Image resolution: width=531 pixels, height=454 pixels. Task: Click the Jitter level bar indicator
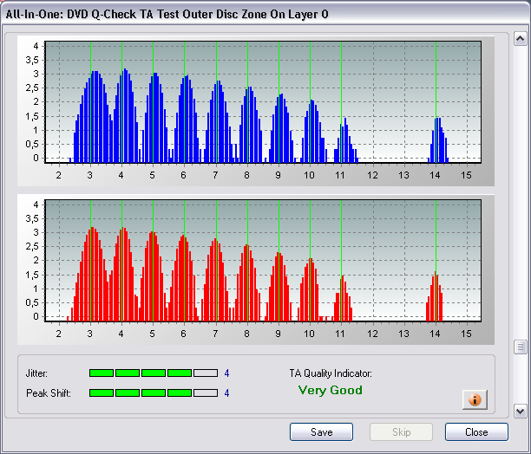(x=154, y=373)
